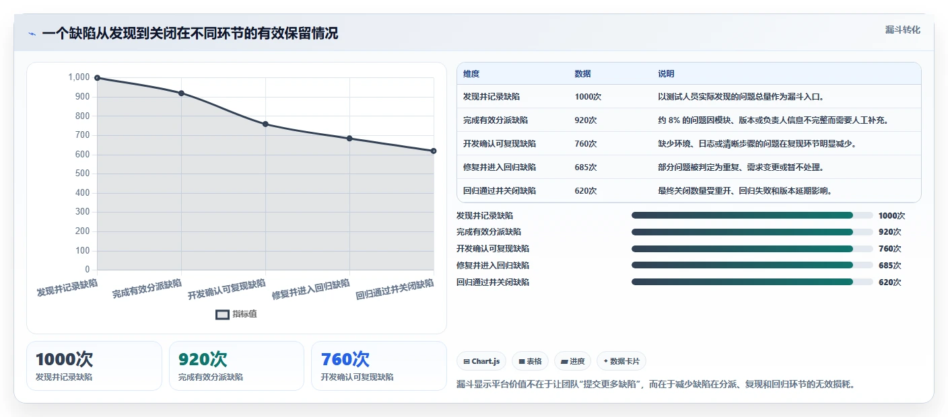Click the 1000次 value in the table
948x417 pixels.
[x=588, y=97]
